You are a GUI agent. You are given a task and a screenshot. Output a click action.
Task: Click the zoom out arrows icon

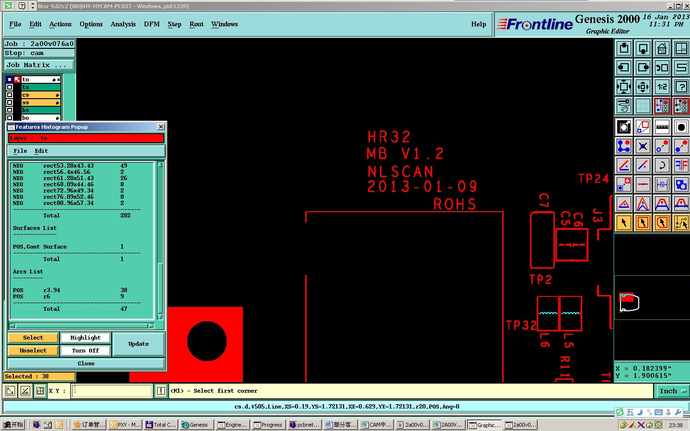coord(643,87)
